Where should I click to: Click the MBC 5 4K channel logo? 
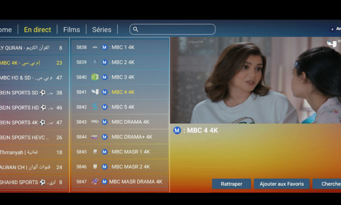point(95,107)
